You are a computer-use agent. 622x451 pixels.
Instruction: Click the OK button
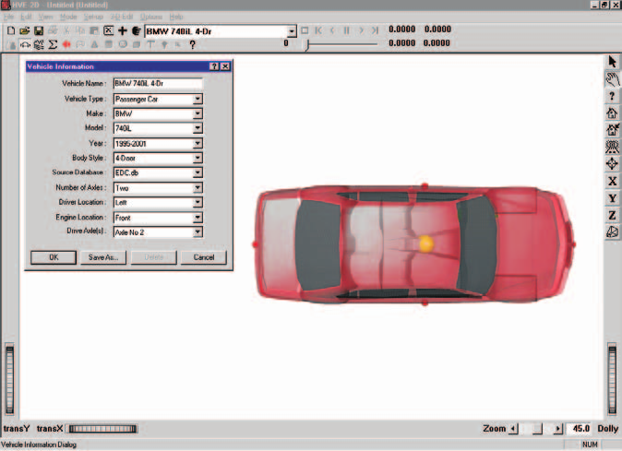54,257
